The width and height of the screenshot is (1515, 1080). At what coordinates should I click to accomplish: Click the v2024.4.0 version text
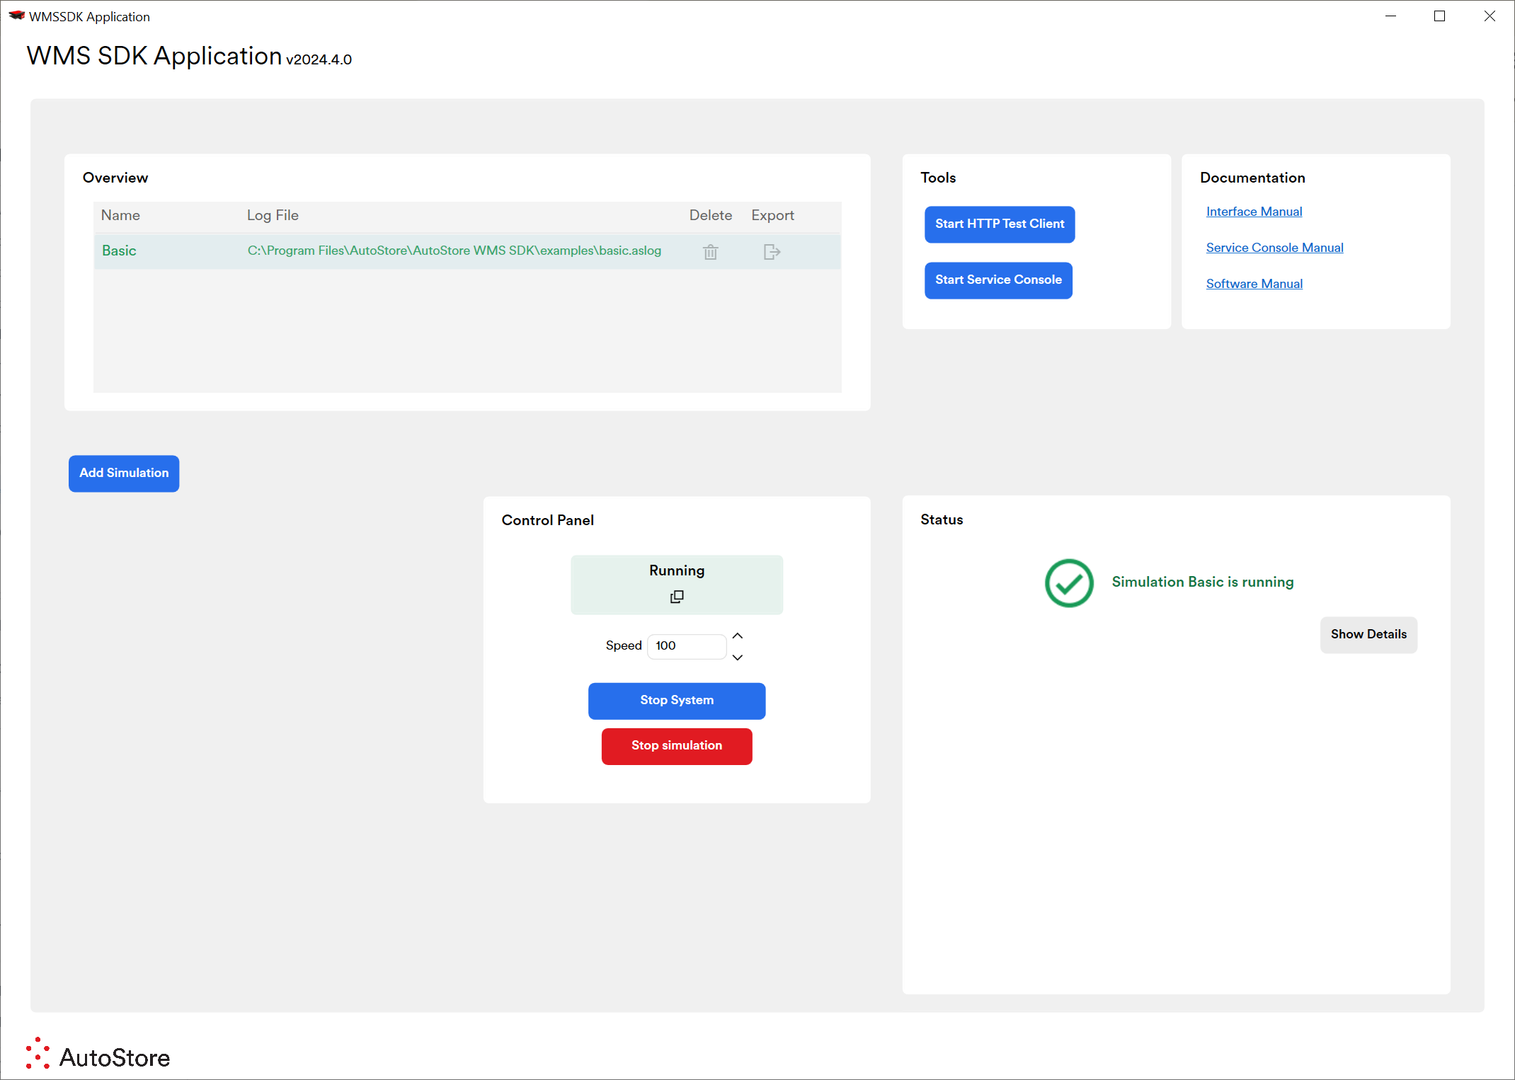[x=319, y=59]
